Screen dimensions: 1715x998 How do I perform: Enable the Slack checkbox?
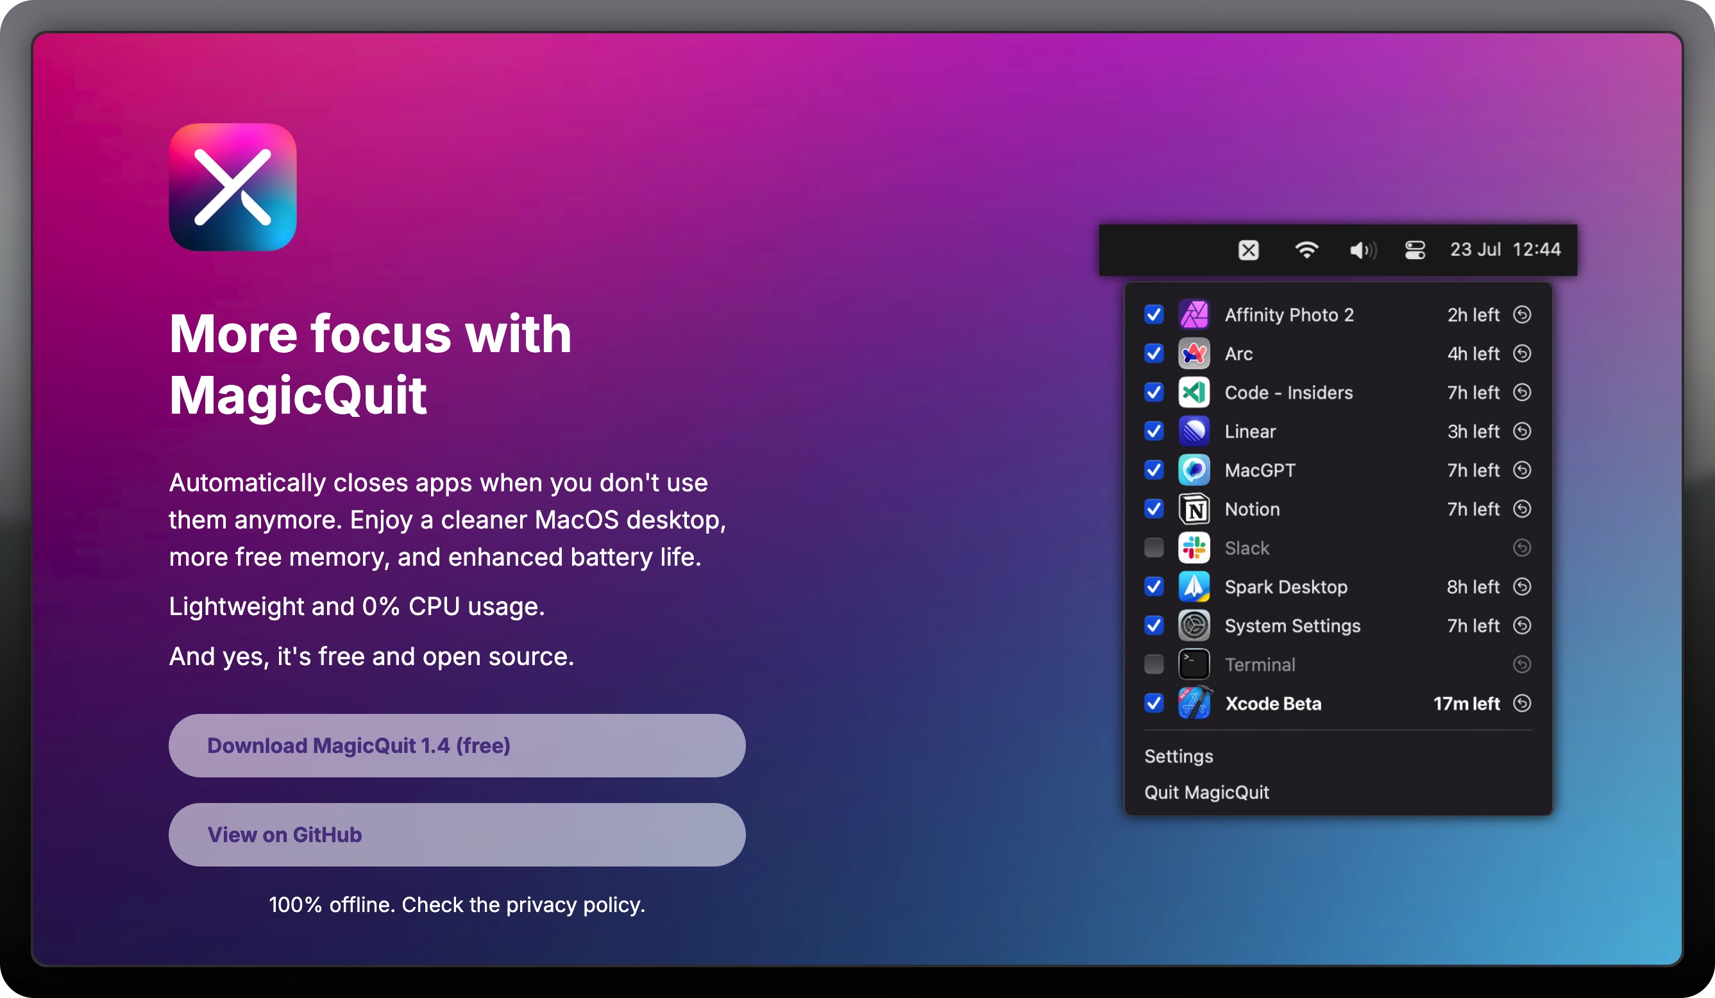pos(1154,548)
